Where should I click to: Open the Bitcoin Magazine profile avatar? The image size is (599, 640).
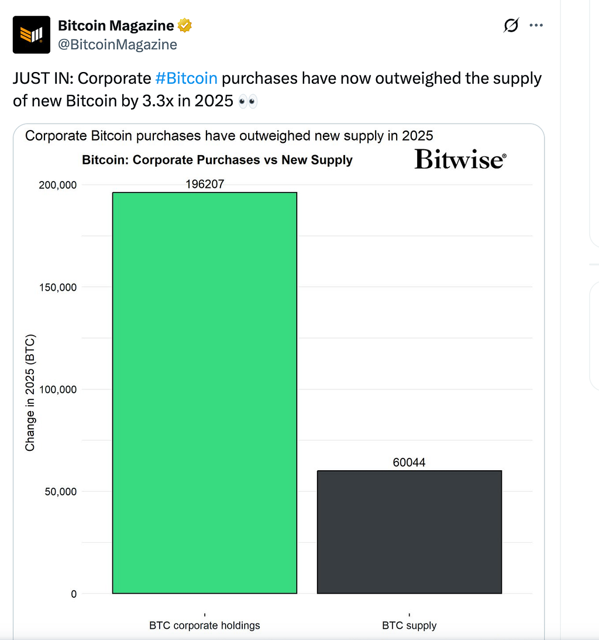[32, 35]
